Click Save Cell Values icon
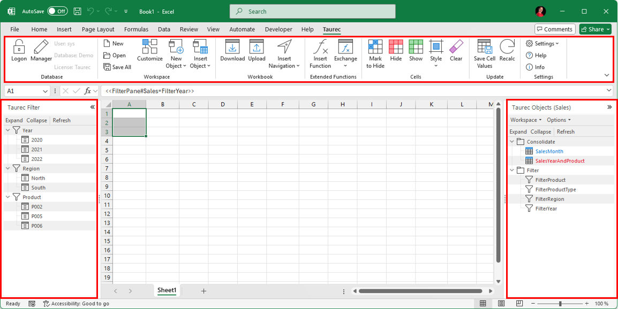This screenshot has width=618, height=309. 485,47
